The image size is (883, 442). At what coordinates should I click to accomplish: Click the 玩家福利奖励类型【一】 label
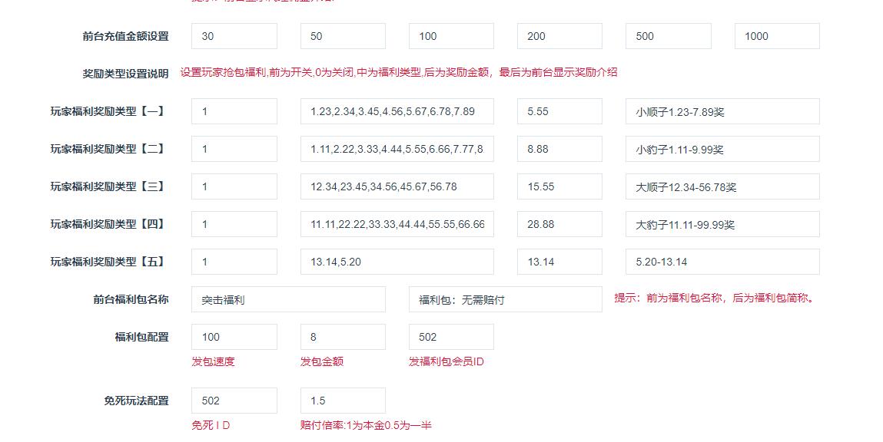click(x=109, y=111)
